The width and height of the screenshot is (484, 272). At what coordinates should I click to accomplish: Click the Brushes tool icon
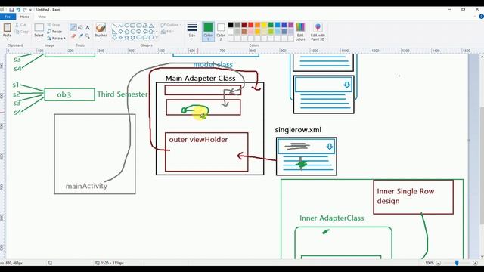click(x=101, y=28)
